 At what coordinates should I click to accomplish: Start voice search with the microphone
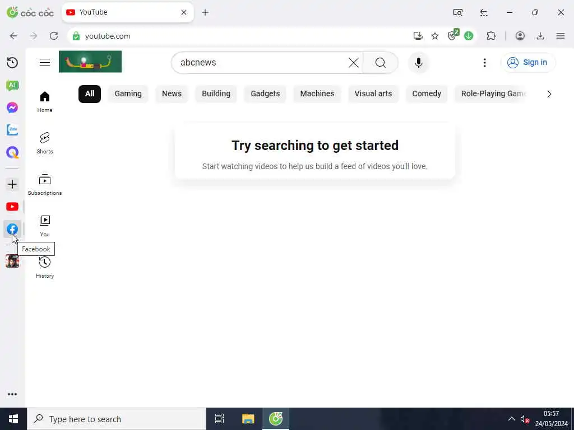tap(418, 63)
